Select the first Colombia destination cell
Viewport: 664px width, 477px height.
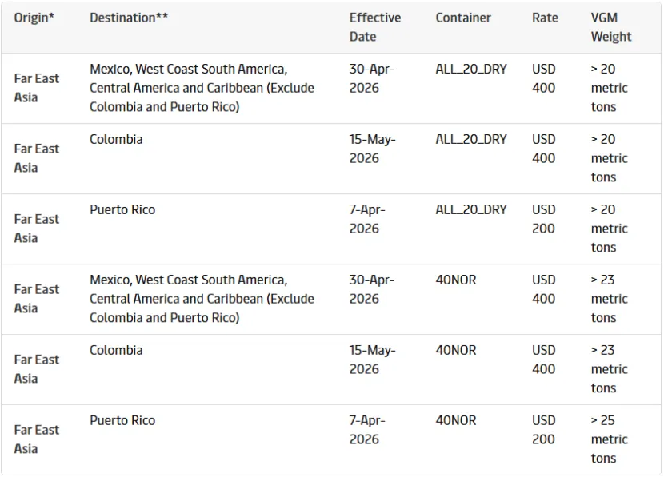[116, 139]
